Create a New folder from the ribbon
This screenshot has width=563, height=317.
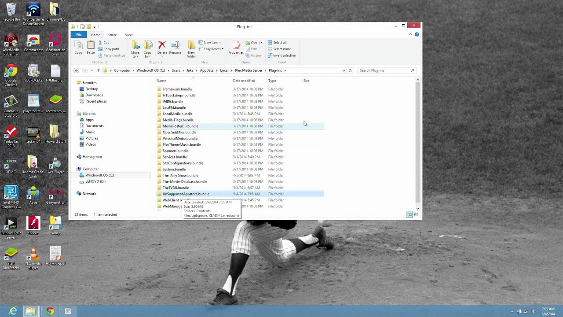pyautogui.click(x=191, y=49)
